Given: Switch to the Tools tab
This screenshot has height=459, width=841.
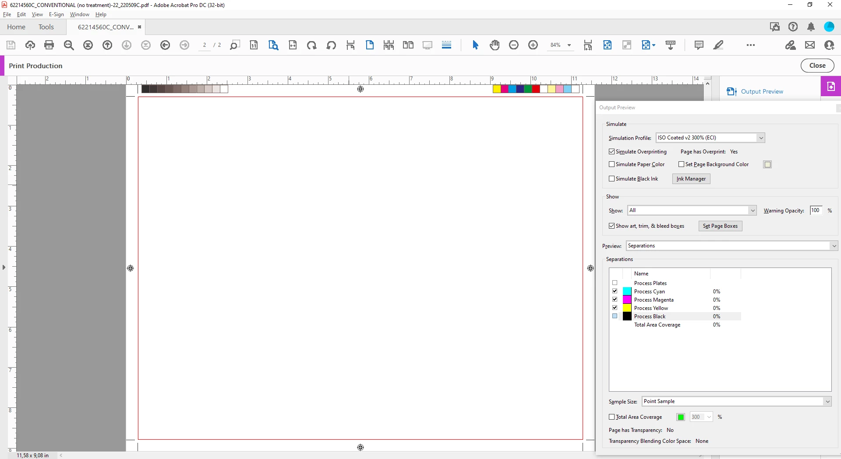Looking at the screenshot, I should 46,27.
